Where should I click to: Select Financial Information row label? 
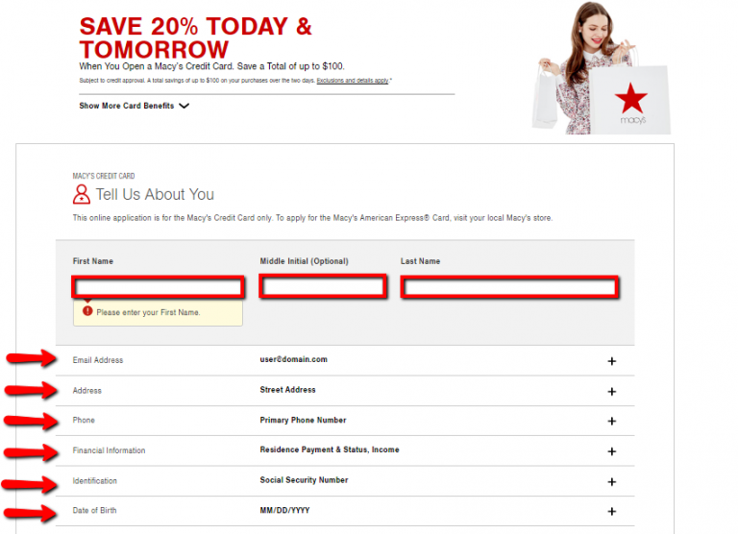click(x=109, y=450)
